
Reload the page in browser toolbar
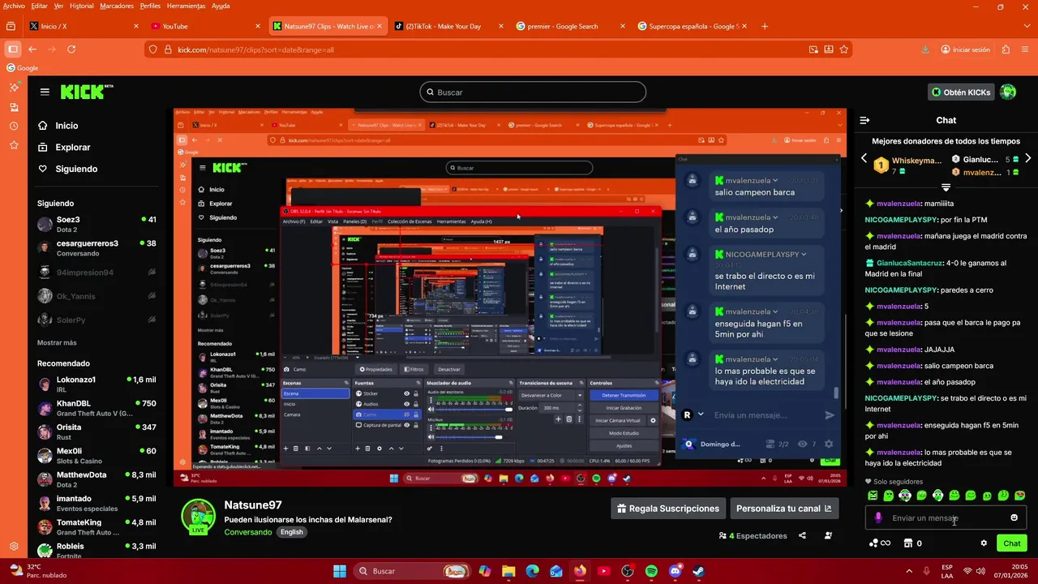[x=71, y=49]
